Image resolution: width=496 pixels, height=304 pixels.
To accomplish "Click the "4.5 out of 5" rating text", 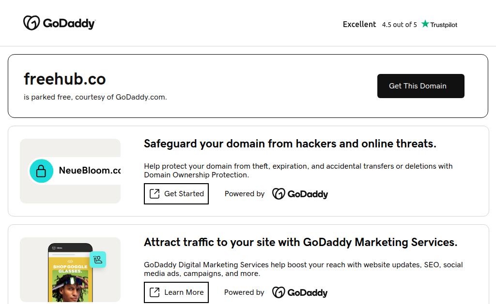I will click(399, 25).
